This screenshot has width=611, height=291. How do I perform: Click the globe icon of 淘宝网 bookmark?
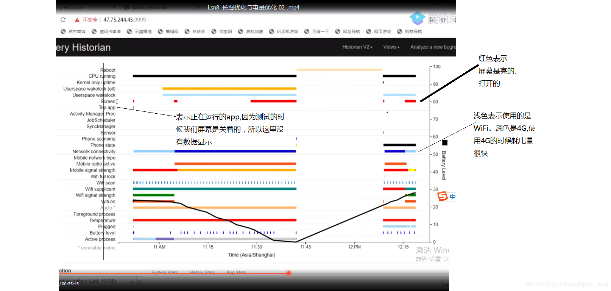click(x=214, y=31)
